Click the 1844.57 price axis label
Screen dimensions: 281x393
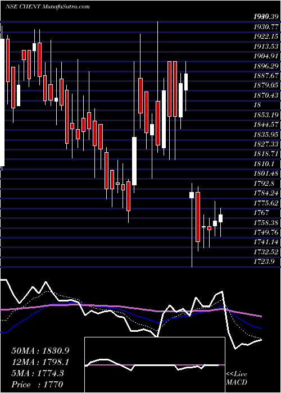(x=266, y=125)
